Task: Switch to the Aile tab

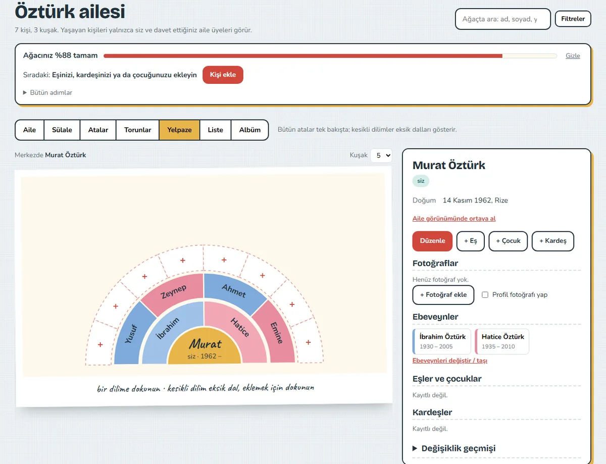Action: pyautogui.click(x=30, y=130)
